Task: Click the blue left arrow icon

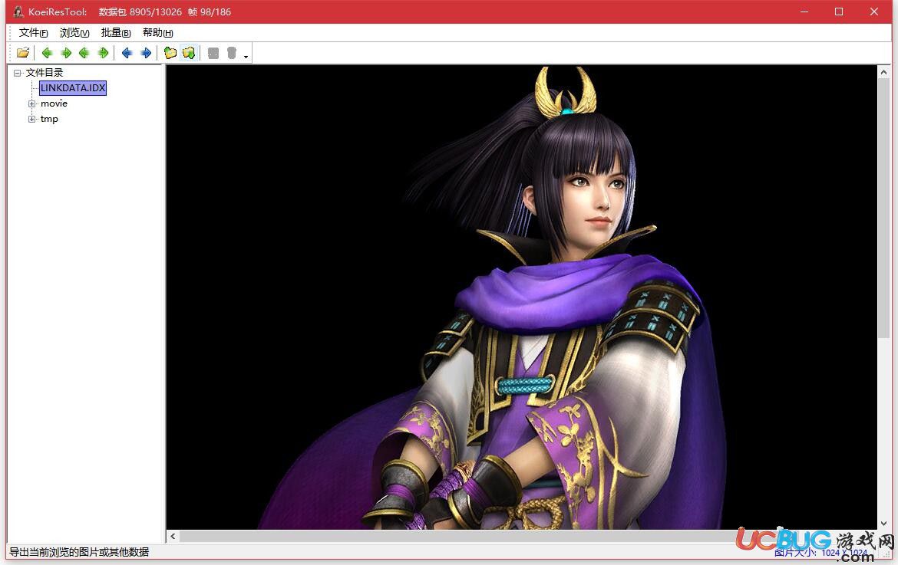Action: 127,53
